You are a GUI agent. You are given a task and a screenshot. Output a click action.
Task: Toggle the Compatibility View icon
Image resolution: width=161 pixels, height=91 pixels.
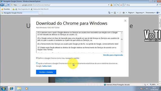(x=115, y=5)
